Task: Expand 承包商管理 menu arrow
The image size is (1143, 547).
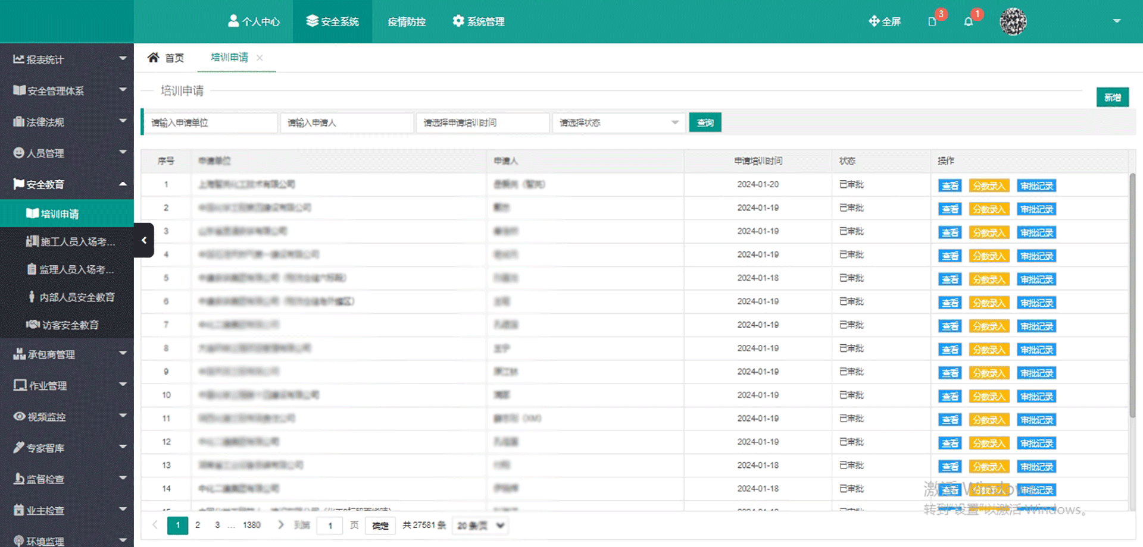Action: tap(123, 353)
